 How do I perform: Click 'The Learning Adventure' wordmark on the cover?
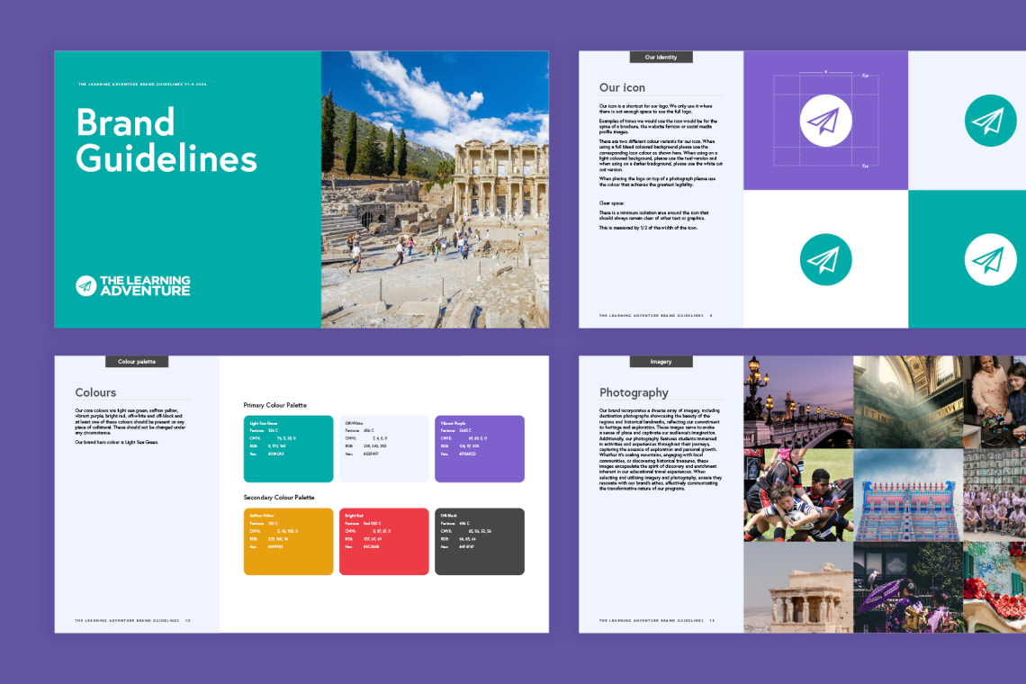(x=145, y=285)
